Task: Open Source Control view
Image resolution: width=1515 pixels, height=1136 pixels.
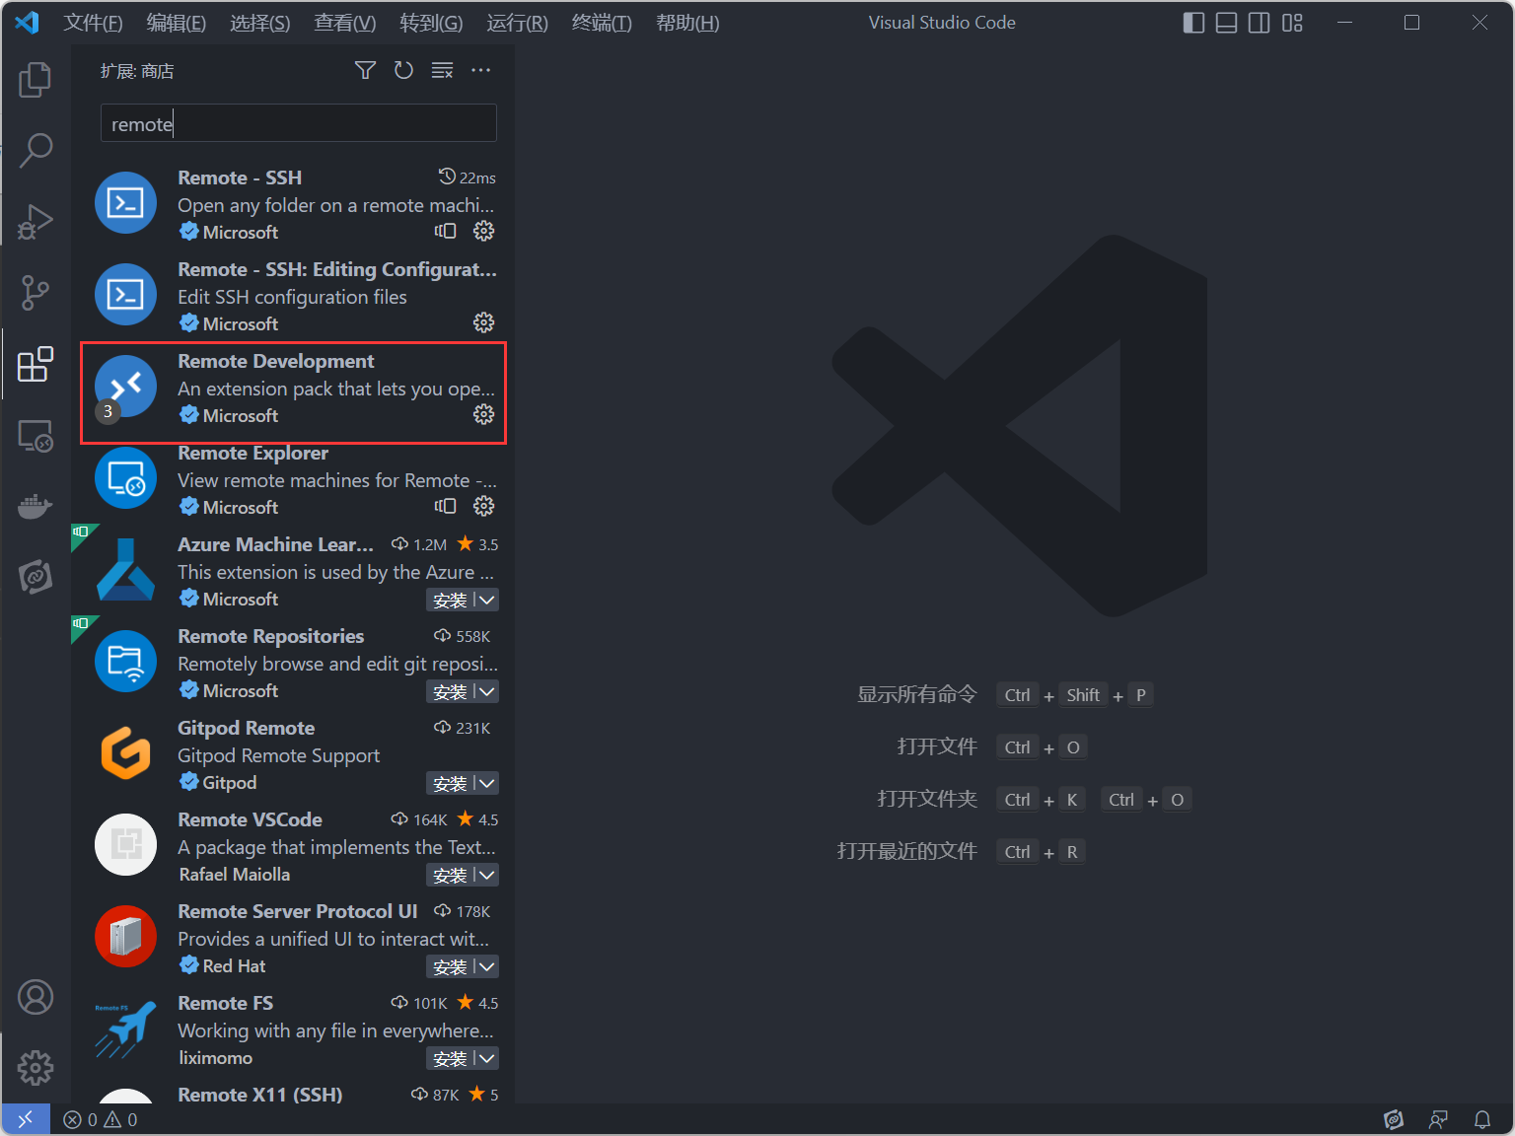Action: (36, 293)
